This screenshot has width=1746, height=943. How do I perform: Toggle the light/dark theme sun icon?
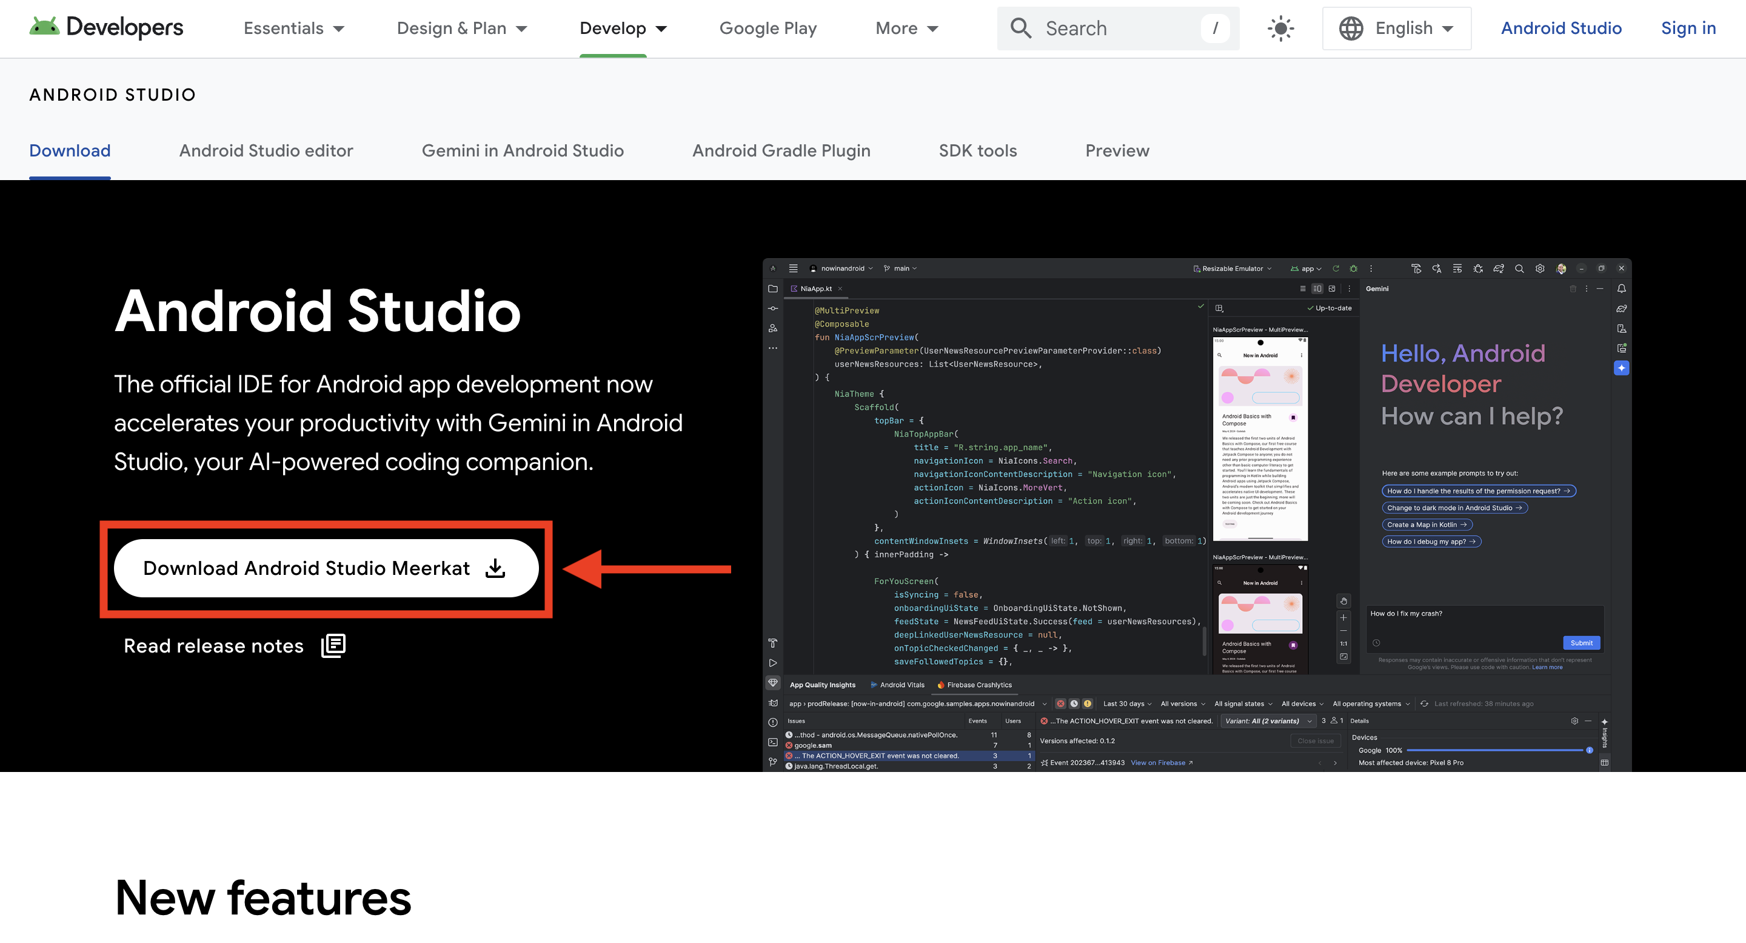tap(1280, 29)
